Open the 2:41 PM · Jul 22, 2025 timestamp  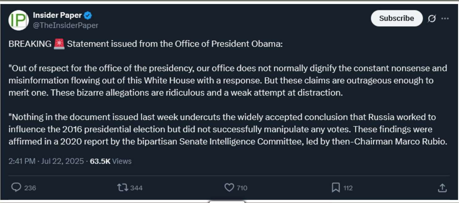(46, 161)
